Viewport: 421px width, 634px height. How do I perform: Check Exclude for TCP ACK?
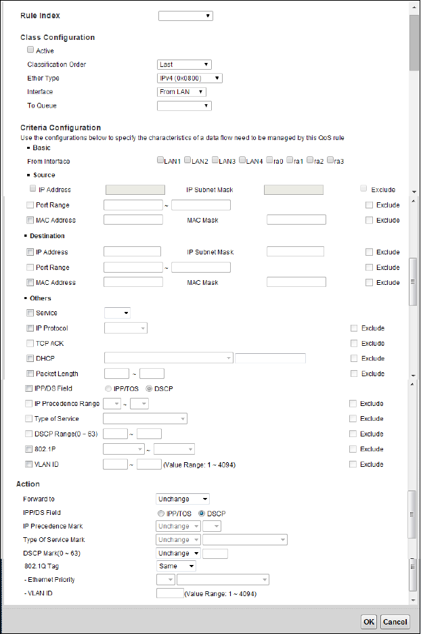coord(354,343)
